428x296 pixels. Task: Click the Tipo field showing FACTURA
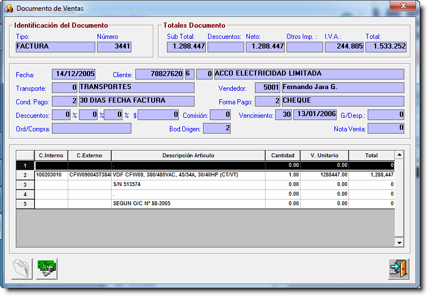[x=55, y=47]
